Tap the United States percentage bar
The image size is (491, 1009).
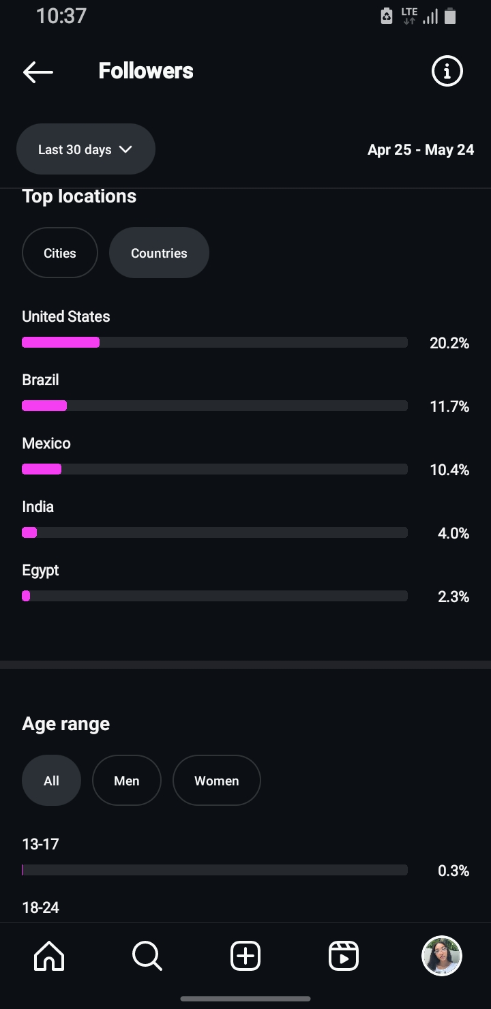click(x=215, y=342)
